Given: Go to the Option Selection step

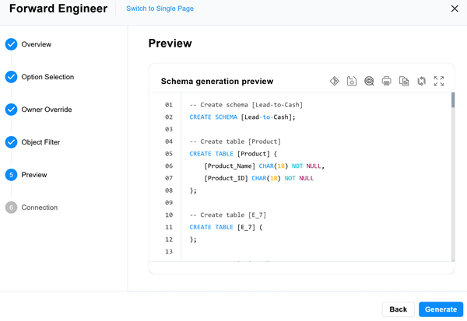Looking at the screenshot, I should (47, 77).
